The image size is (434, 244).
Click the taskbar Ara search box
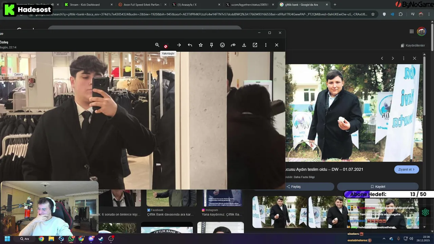24,239
